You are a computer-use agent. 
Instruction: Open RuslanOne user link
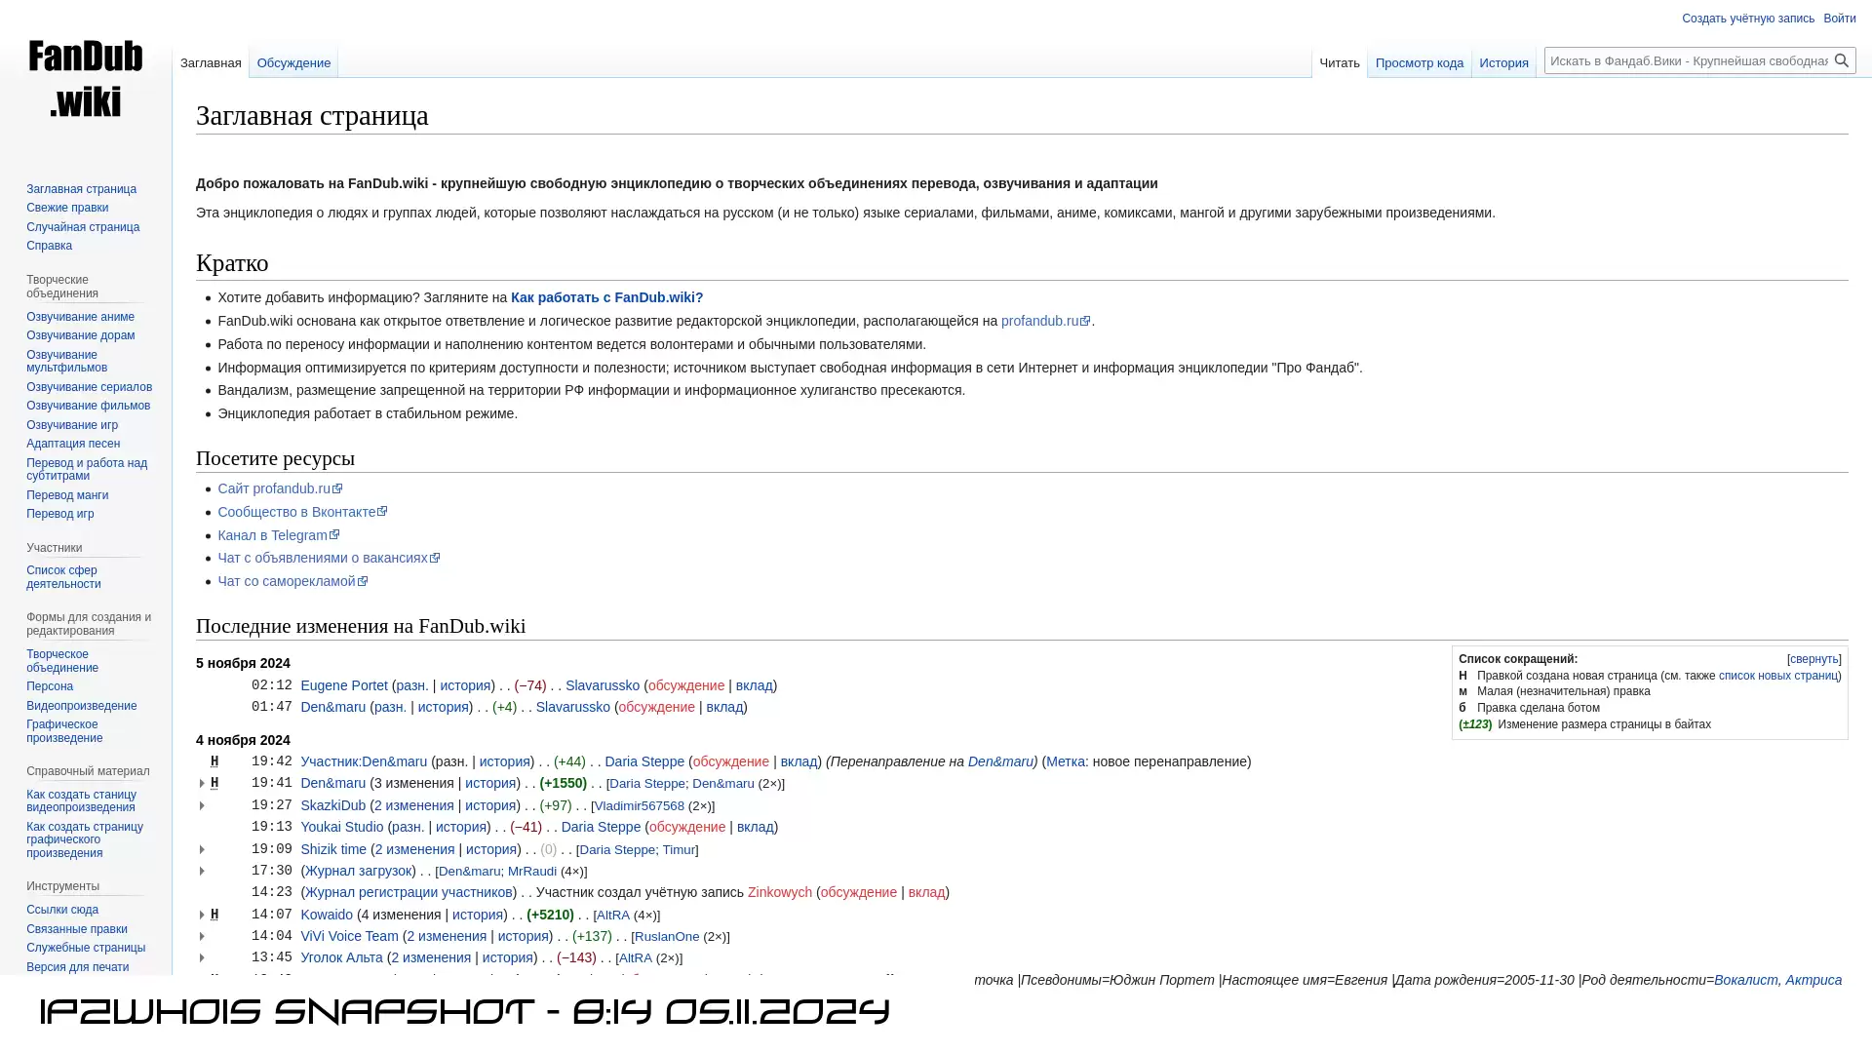pyautogui.click(x=667, y=937)
